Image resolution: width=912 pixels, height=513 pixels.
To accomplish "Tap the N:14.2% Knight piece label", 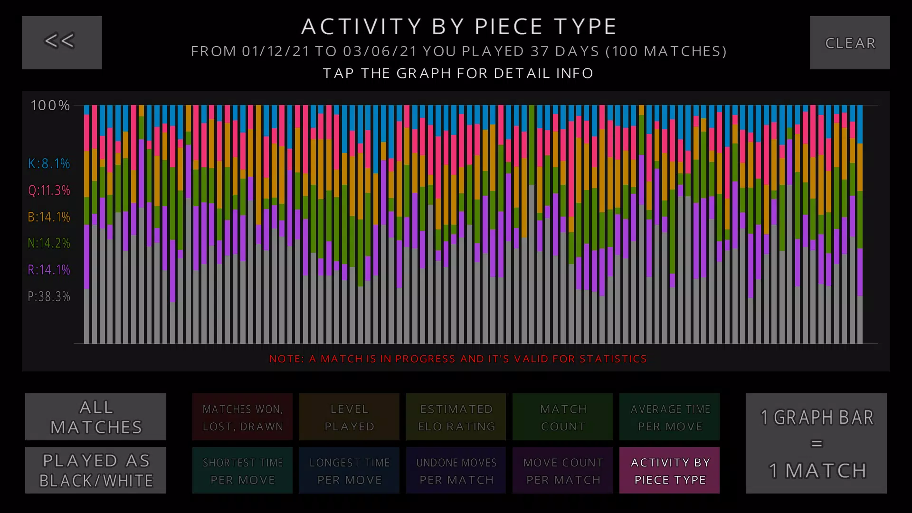I will tap(49, 242).
